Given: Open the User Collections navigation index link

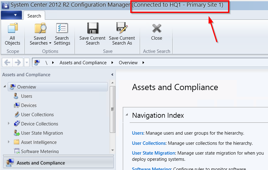Looking at the screenshot, I should click(149, 143).
